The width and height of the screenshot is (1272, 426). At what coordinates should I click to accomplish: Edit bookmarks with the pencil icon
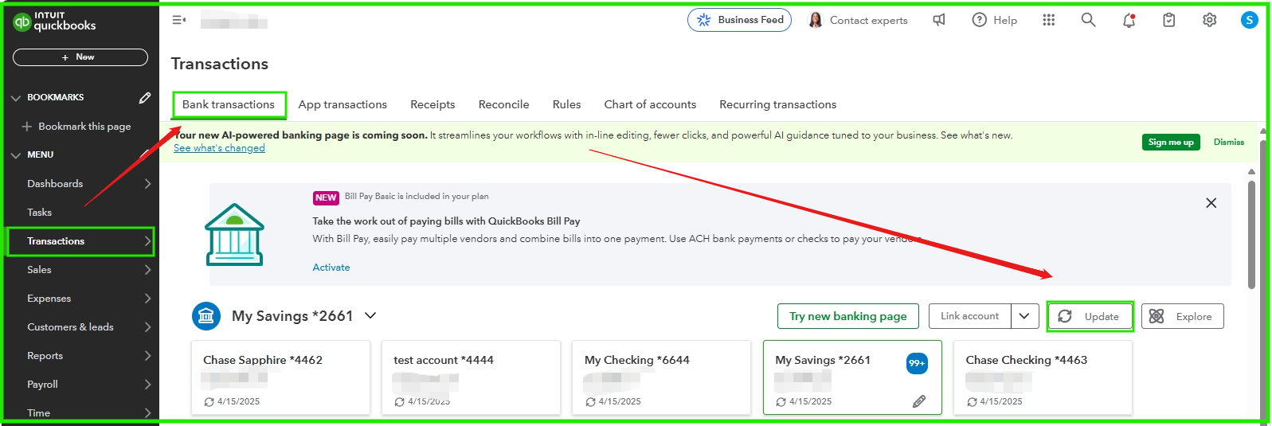144,97
